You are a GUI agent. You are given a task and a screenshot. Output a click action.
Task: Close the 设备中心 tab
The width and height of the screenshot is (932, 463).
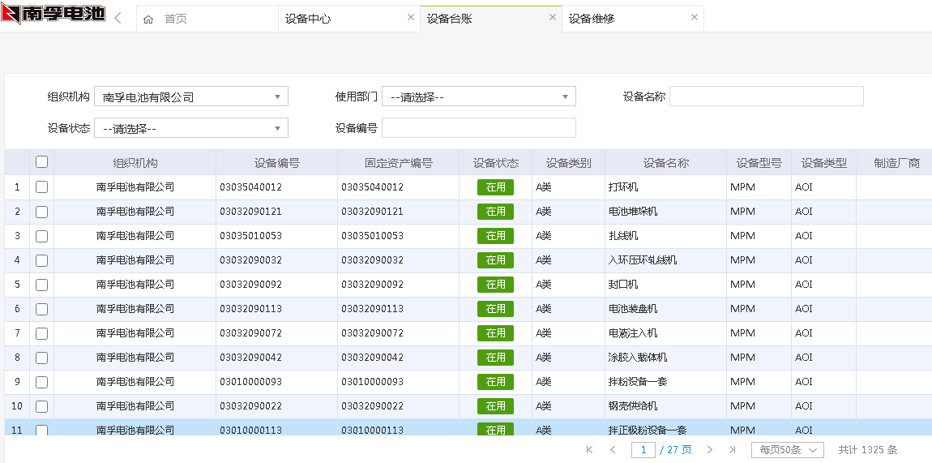[x=411, y=17]
